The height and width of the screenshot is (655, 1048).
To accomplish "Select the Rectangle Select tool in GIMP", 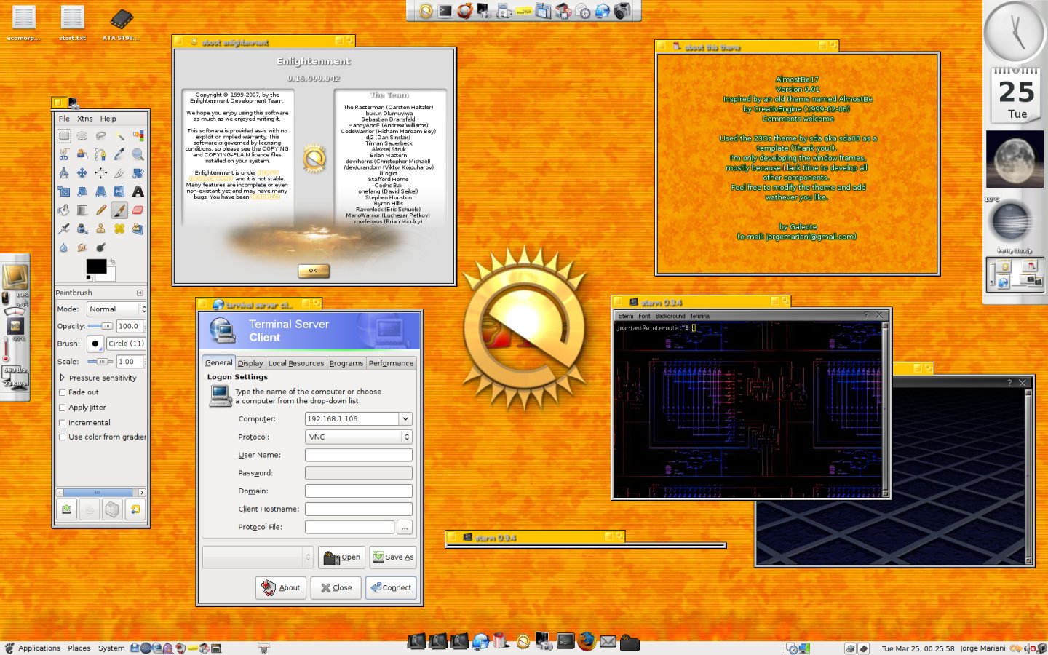I will tap(64, 135).
